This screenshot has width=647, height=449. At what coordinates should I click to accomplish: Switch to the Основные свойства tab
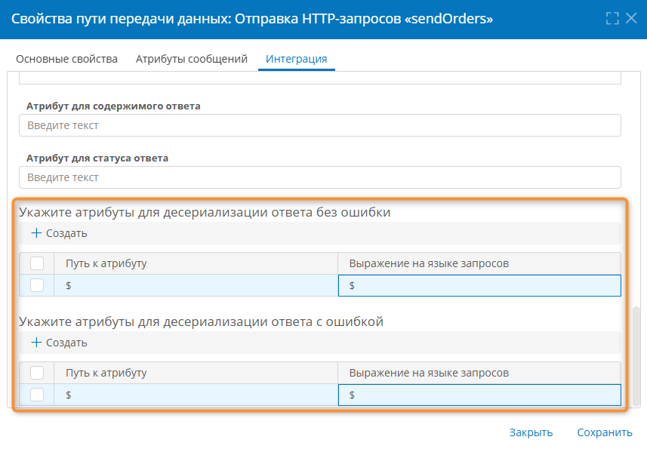click(x=66, y=59)
